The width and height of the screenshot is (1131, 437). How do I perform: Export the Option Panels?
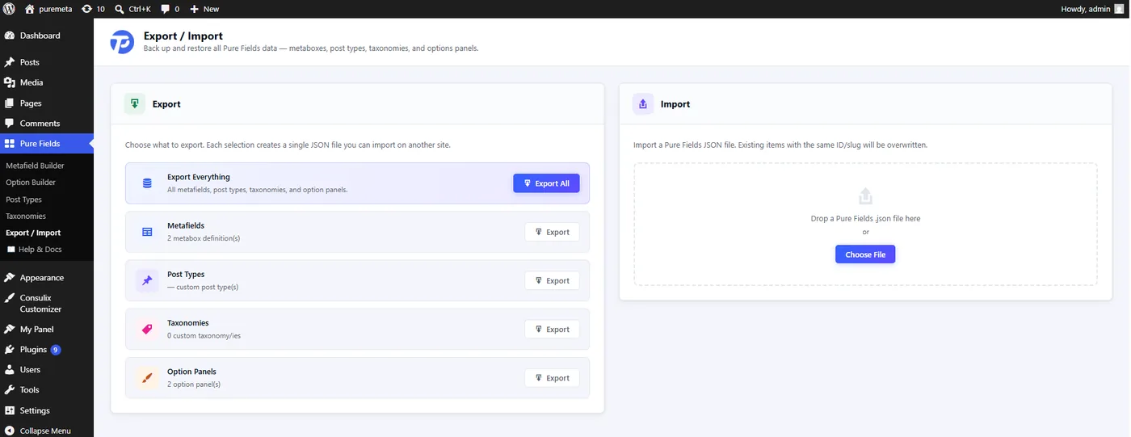click(552, 378)
